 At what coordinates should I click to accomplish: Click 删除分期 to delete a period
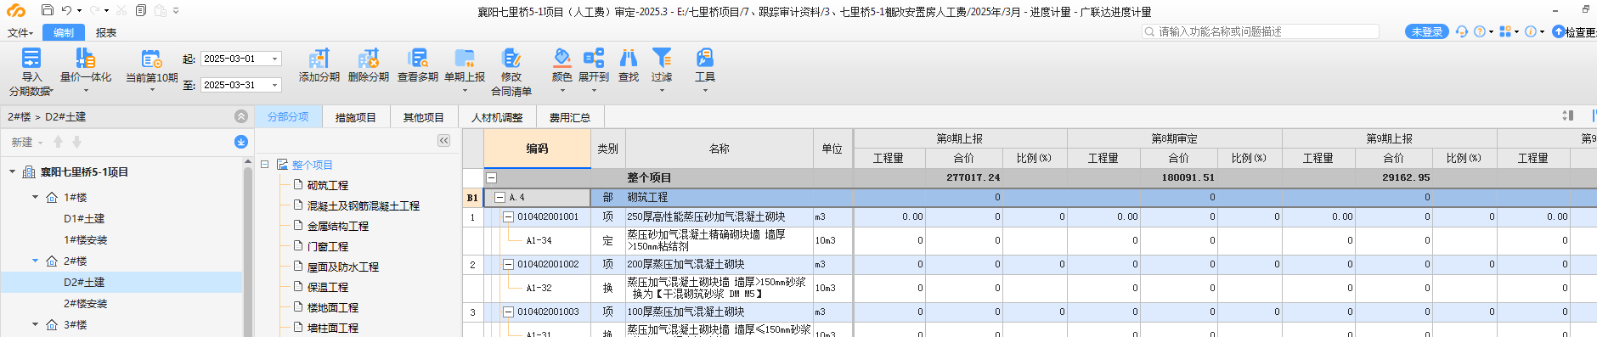(x=369, y=65)
